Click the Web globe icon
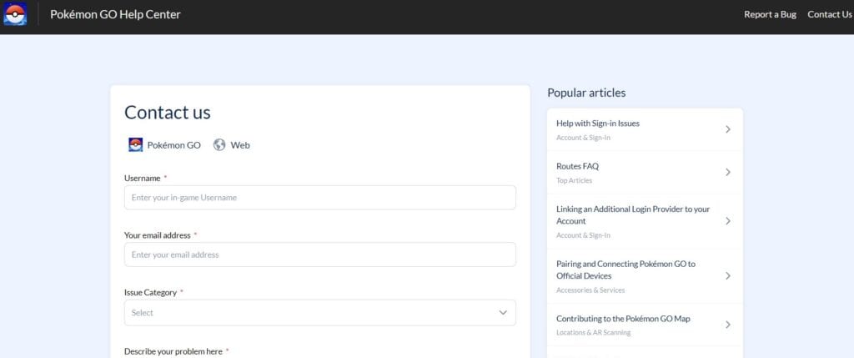Viewport: 854px width, 358px height. point(219,145)
